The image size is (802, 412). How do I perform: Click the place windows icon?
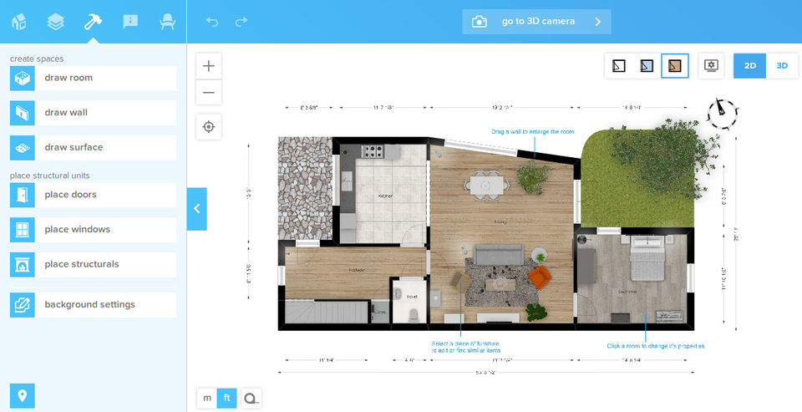coord(22,230)
